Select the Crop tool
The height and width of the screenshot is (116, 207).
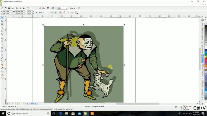click(x=2, y=24)
